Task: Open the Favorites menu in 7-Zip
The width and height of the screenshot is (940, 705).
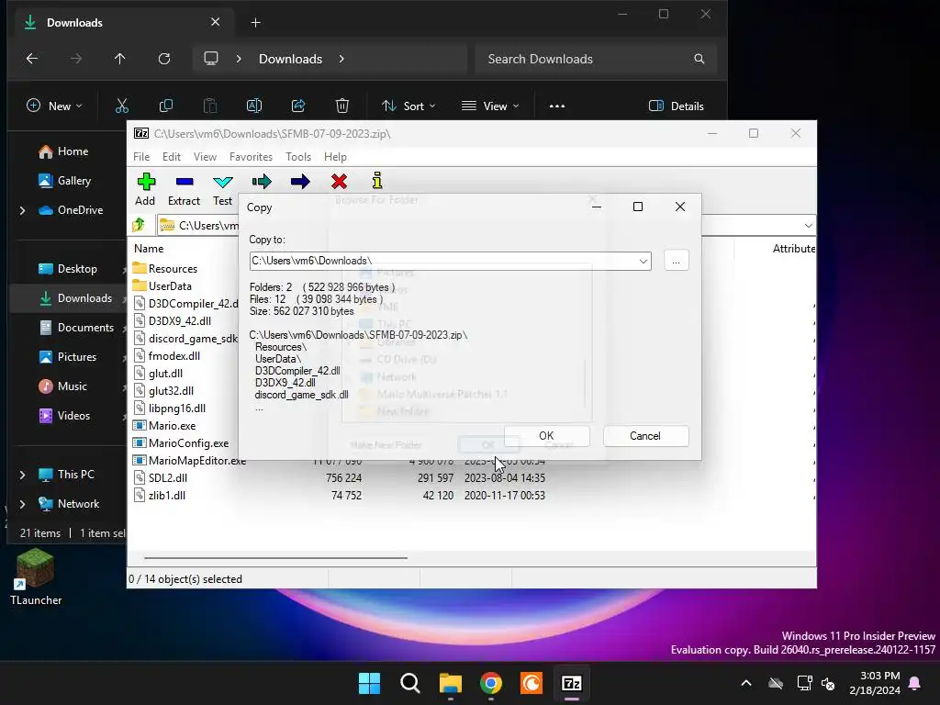Action: pyautogui.click(x=251, y=156)
